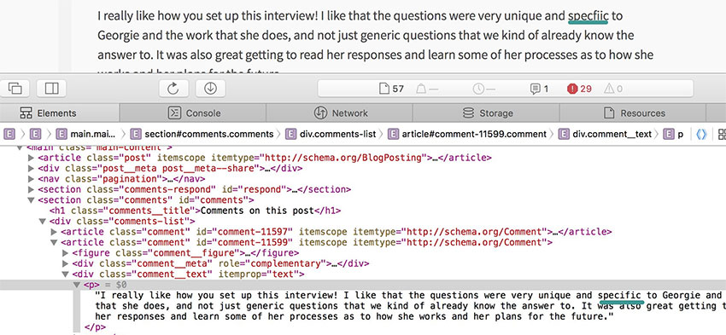The height and width of the screenshot is (335, 726).
Task: Click the transfer size weight indicator
Action: 427,89
